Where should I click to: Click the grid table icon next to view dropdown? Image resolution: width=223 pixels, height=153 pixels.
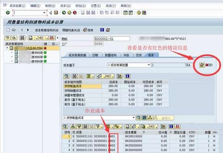(x=145, y=117)
